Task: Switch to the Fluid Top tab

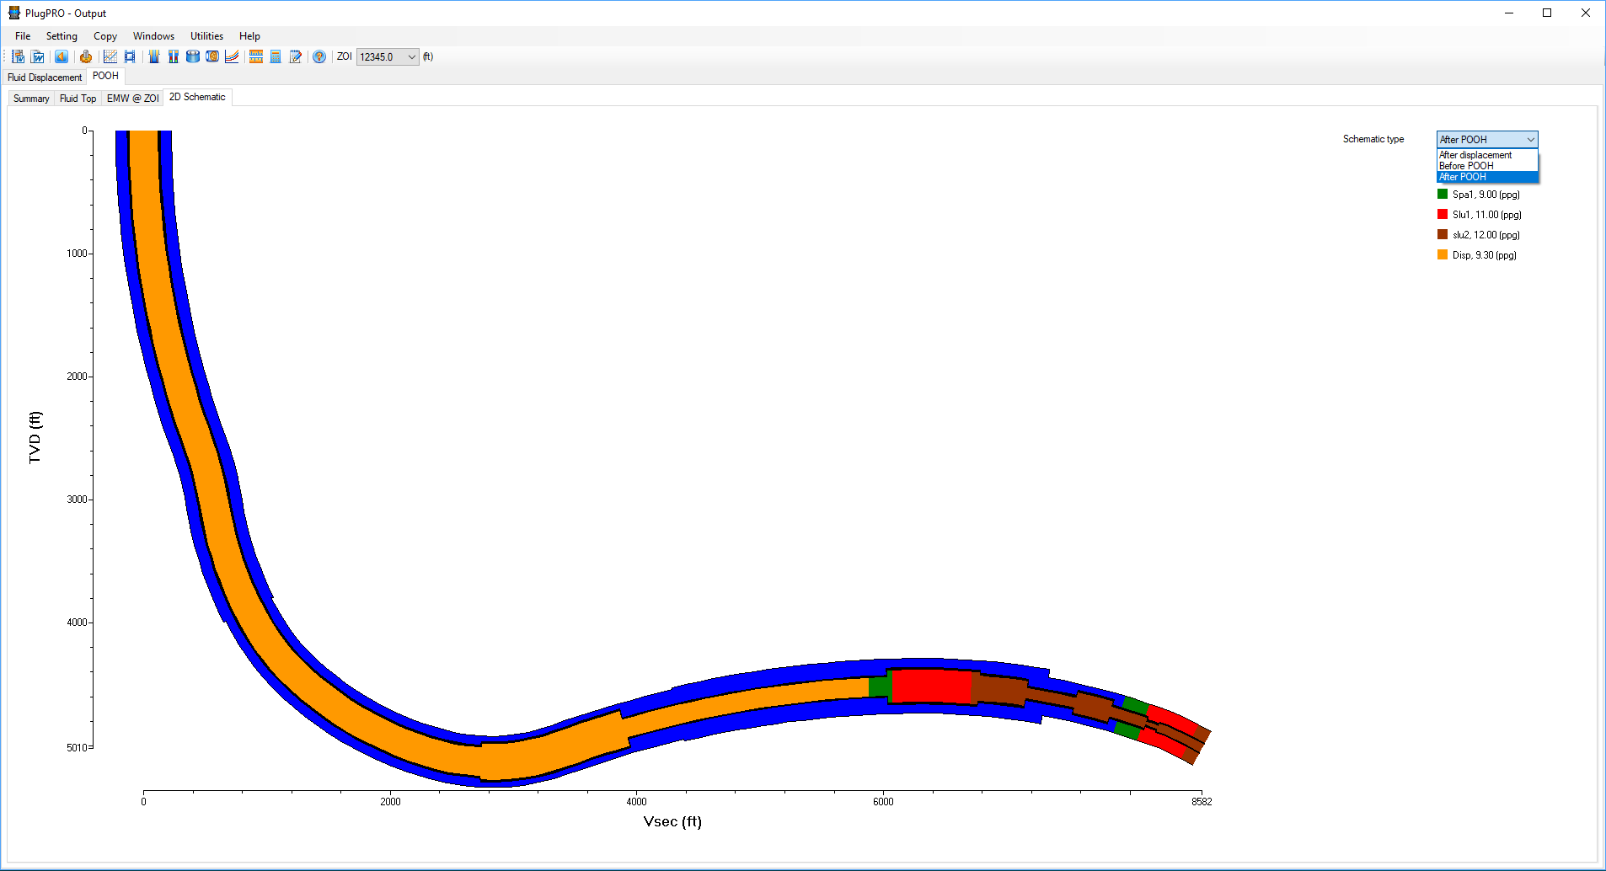Action: 78,99
